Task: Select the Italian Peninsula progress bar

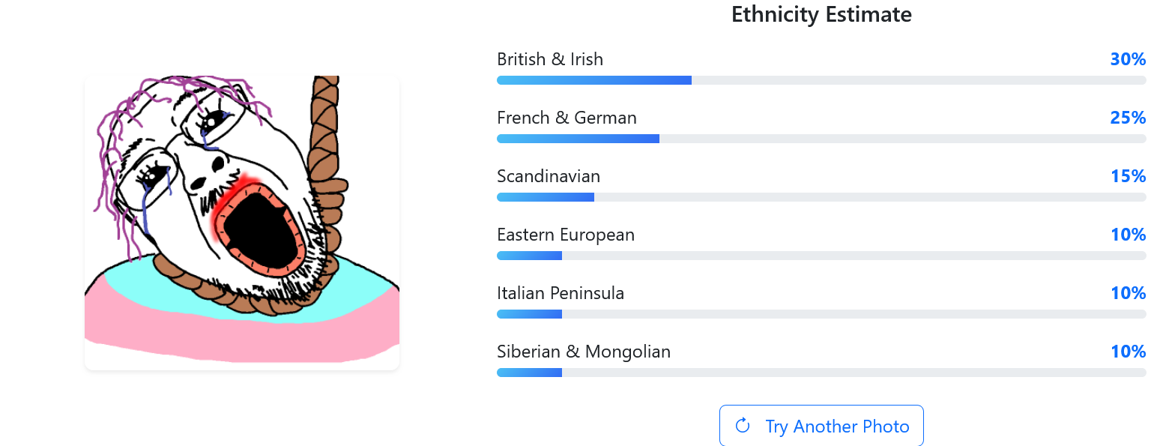Action: [x=821, y=314]
